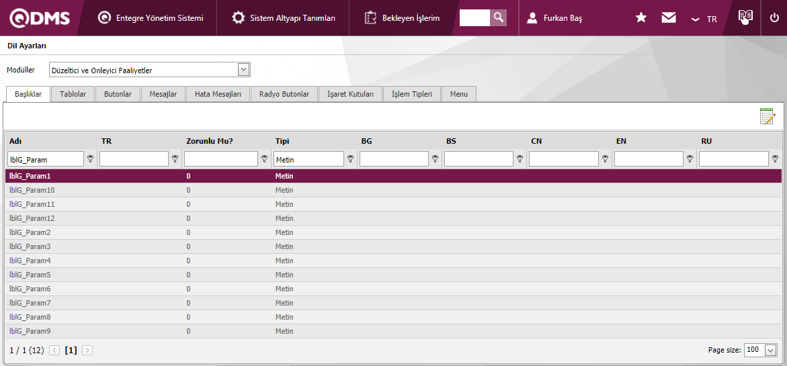Open Sistem Altyapı Tanımları menu
Screen dimensions: 787x366
pyautogui.click(x=283, y=18)
